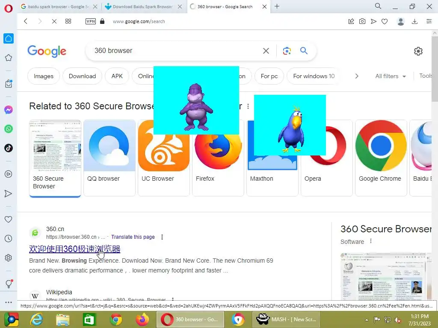Open Related section three-dots menu

(x=248, y=106)
